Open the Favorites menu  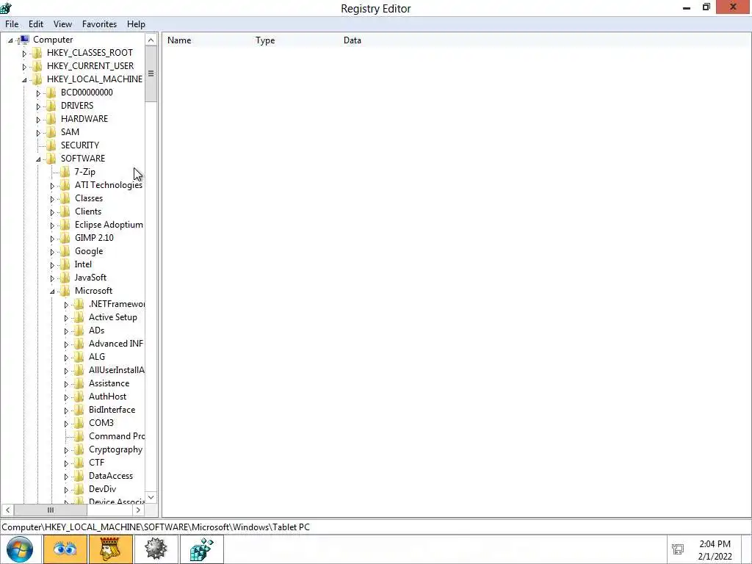tap(99, 24)
